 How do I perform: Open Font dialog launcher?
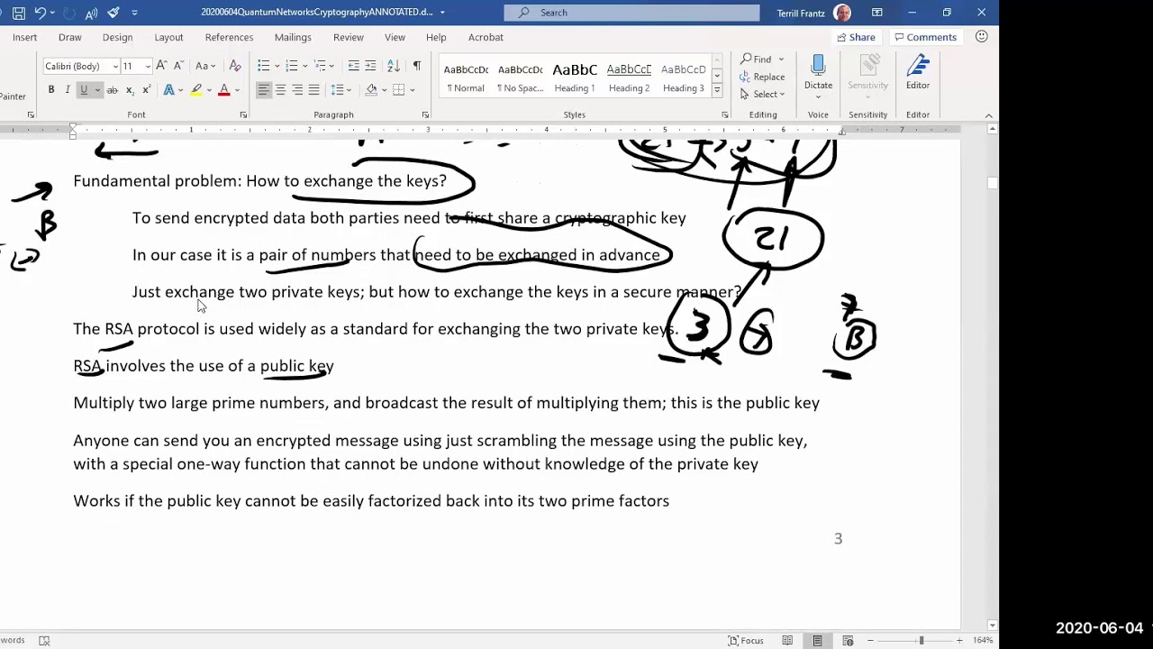click(x=243, y=114)
